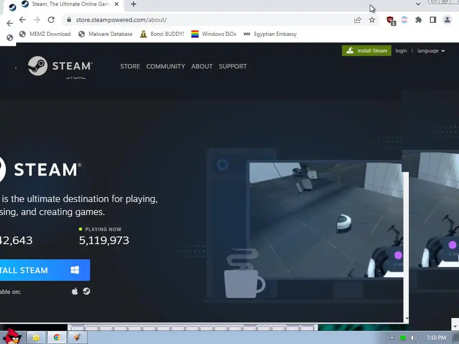
Task: Click the playing now count 5,119,973
Action: [x=104, y=241]
